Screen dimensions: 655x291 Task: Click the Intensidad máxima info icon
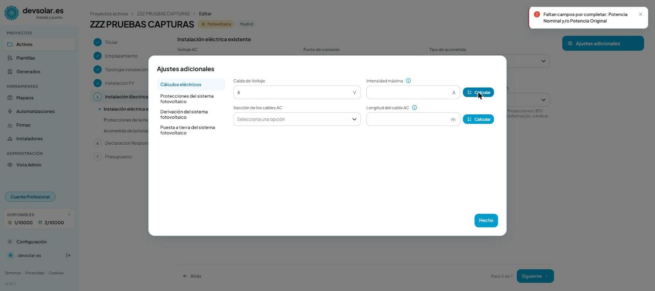(x=409, y=81)
